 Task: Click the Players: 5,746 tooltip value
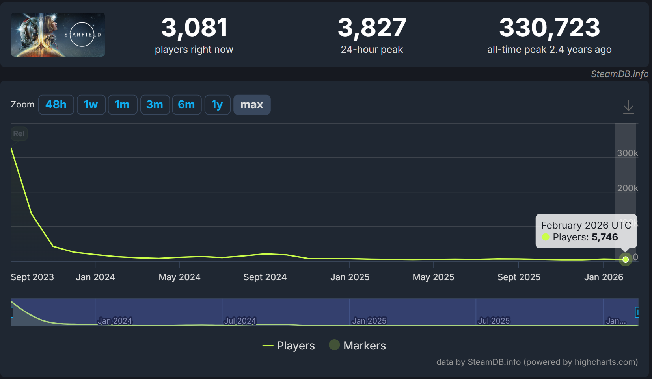click(x=585, y=237)
